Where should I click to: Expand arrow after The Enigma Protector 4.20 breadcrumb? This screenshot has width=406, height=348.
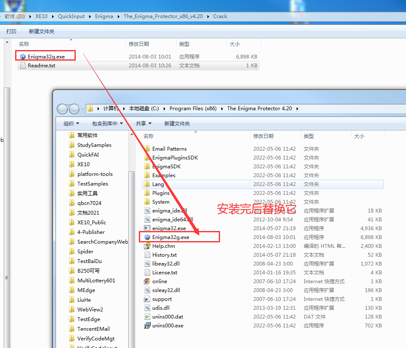pos(297,109)
